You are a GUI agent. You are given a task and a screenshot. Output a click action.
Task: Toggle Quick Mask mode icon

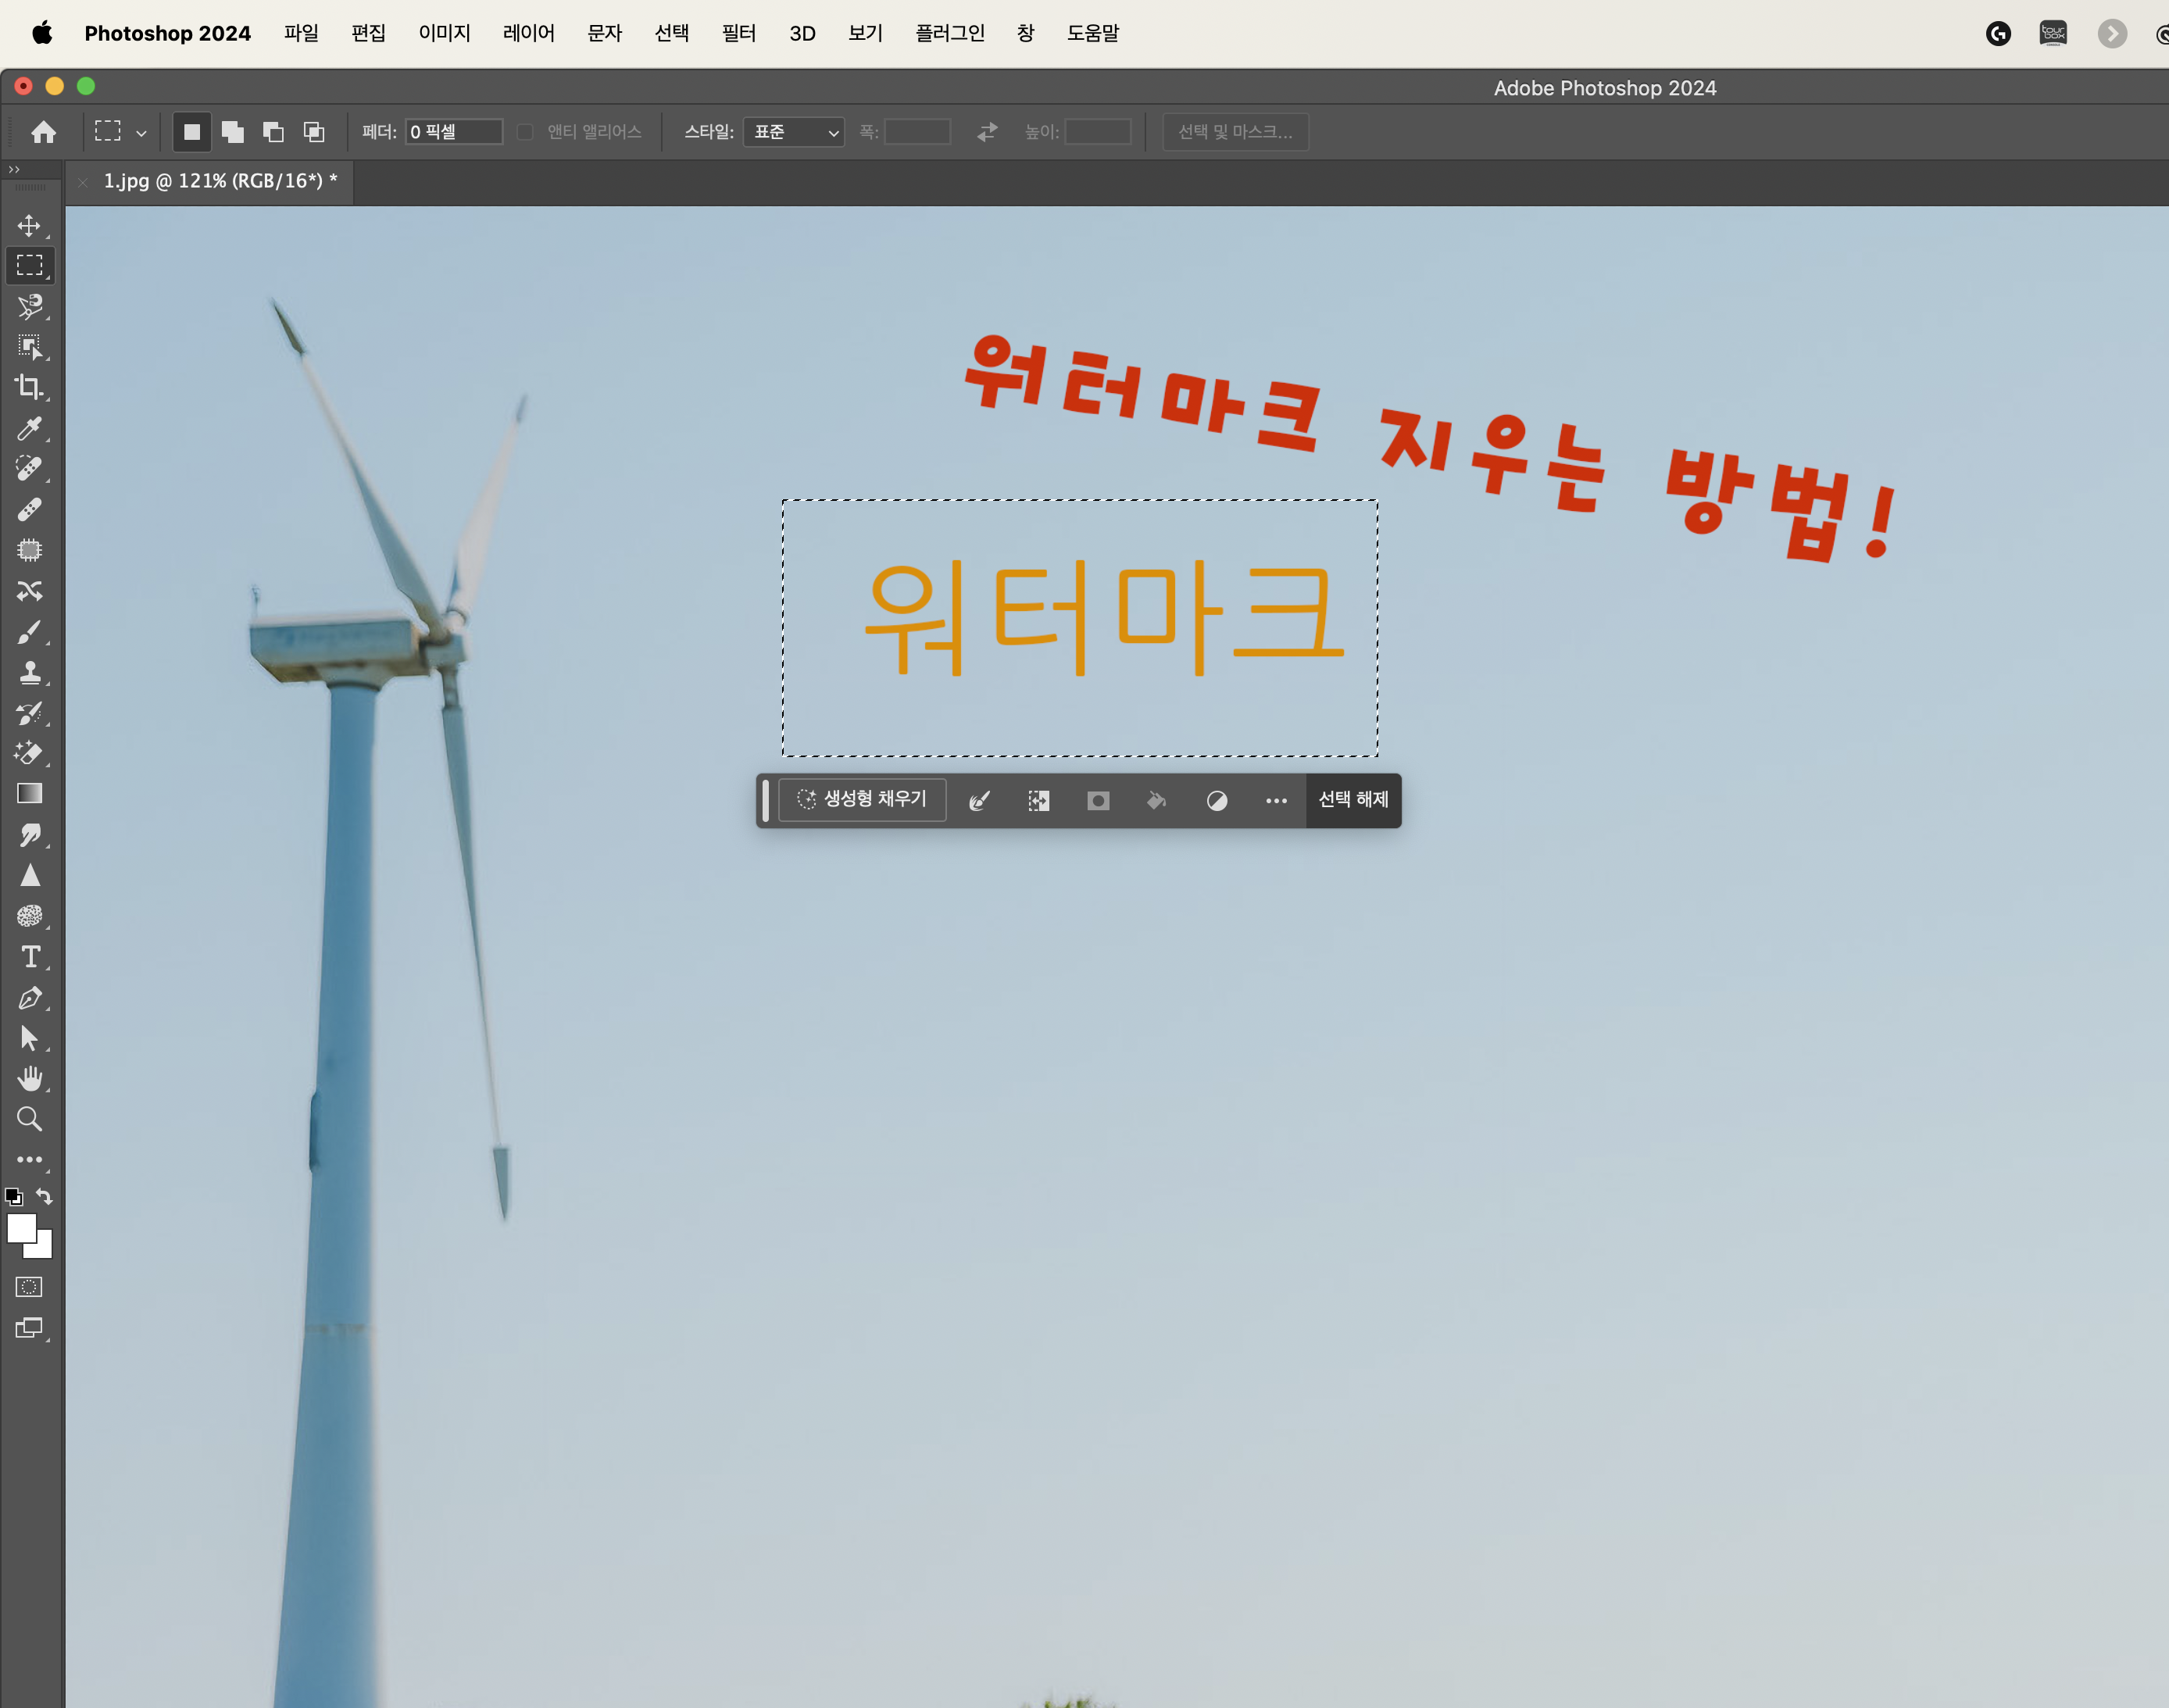point(29,1287)
